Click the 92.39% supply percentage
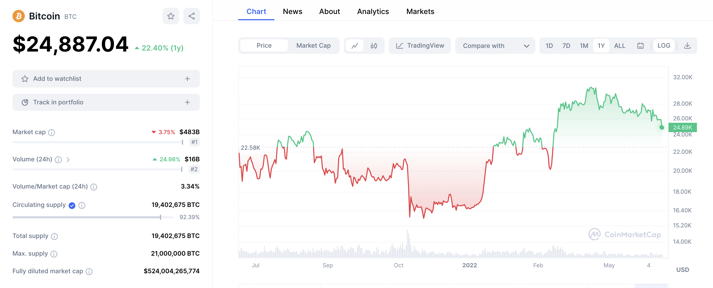The width and height of the screenshot is (713, 288). point(189,217)
